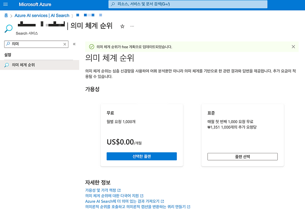305x212 pixels.
Task: Click the Microsoft Azure logo text
Action: 35,4
